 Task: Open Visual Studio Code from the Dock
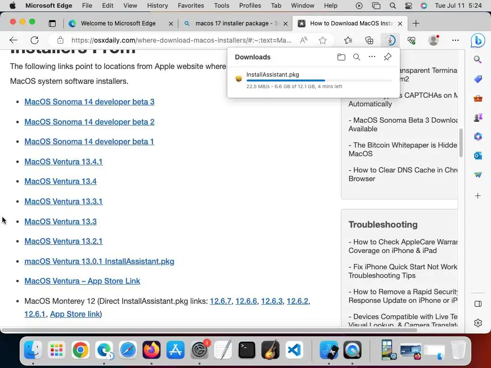(x=294, y=350)
